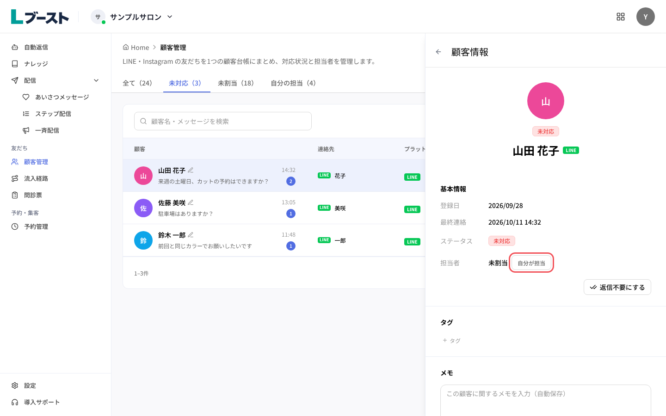
Task: Click 返信不要にする button
Action: pos(617,287)
